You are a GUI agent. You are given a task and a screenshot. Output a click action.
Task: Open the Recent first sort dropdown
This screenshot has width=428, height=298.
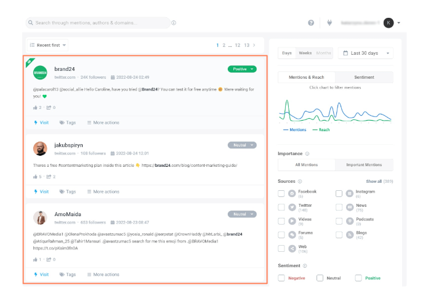click(47, 45)
